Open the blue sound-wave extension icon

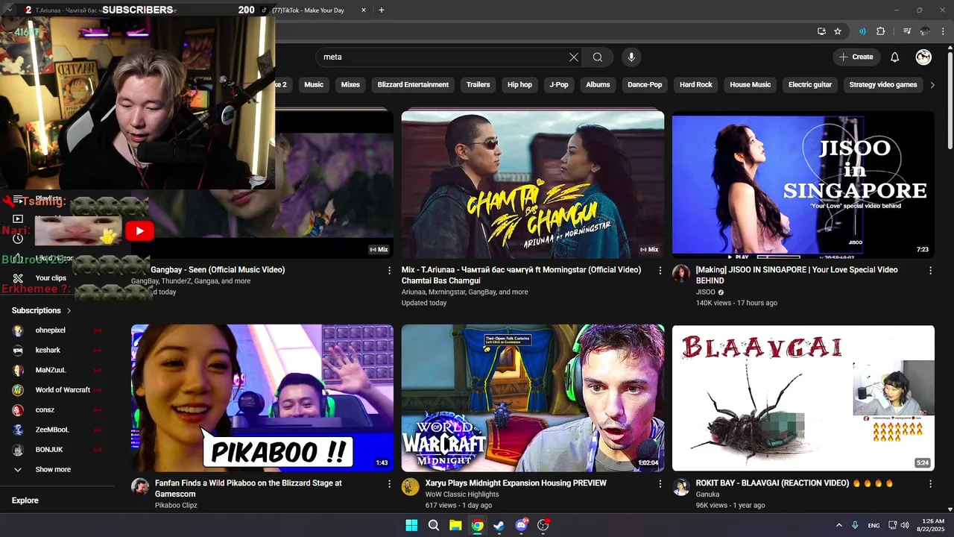(862, 31)
